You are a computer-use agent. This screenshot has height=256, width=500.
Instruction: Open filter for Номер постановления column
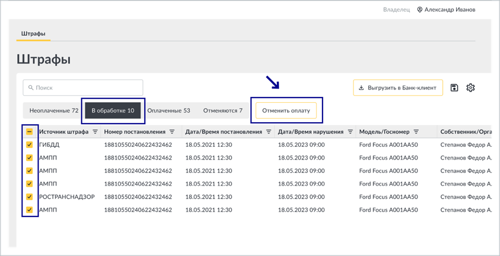point(172,132)
